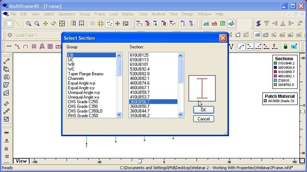The image size is (307, 172).
Task: Click Group list scroll up arrow
Action: pyautogui.click(x=119, y=55)
